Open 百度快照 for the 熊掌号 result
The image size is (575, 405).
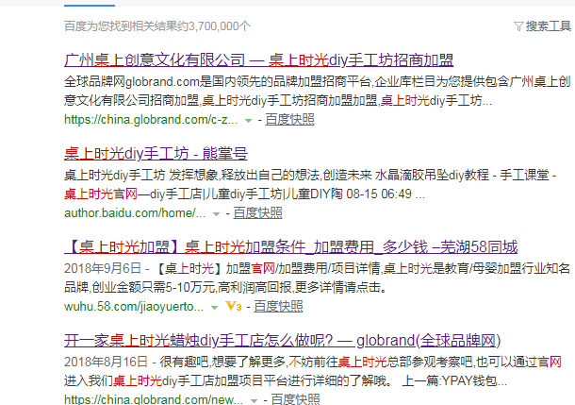(x=257, y=213)
